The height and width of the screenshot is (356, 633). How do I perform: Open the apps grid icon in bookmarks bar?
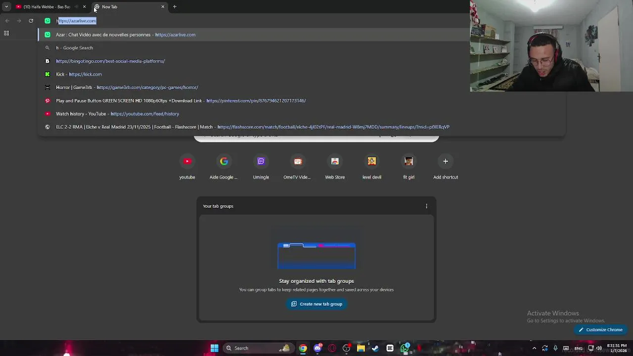(x=6, y=33)
